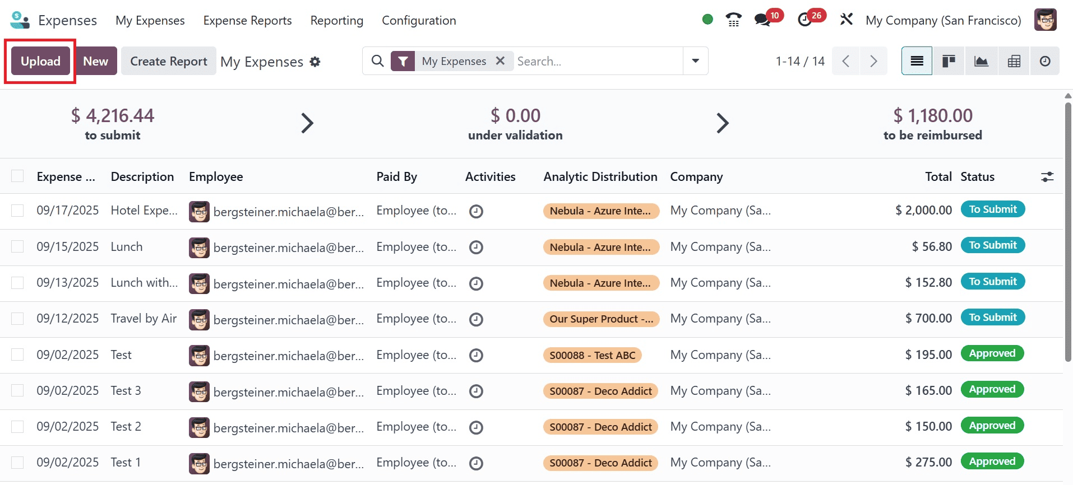Viewport: 1073px width, 485px height.
Task: Click To Submit status on $ 700.00 row
Action: [x=993, y=318]
